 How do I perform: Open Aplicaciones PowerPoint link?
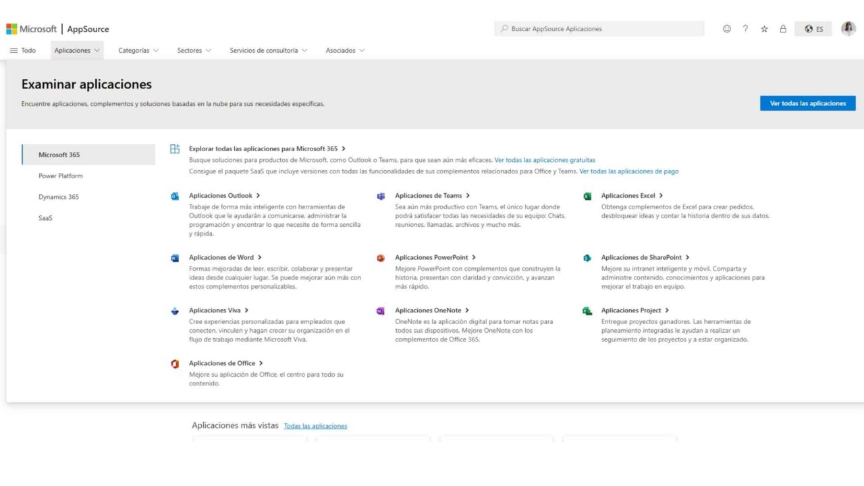click(435, 257)
